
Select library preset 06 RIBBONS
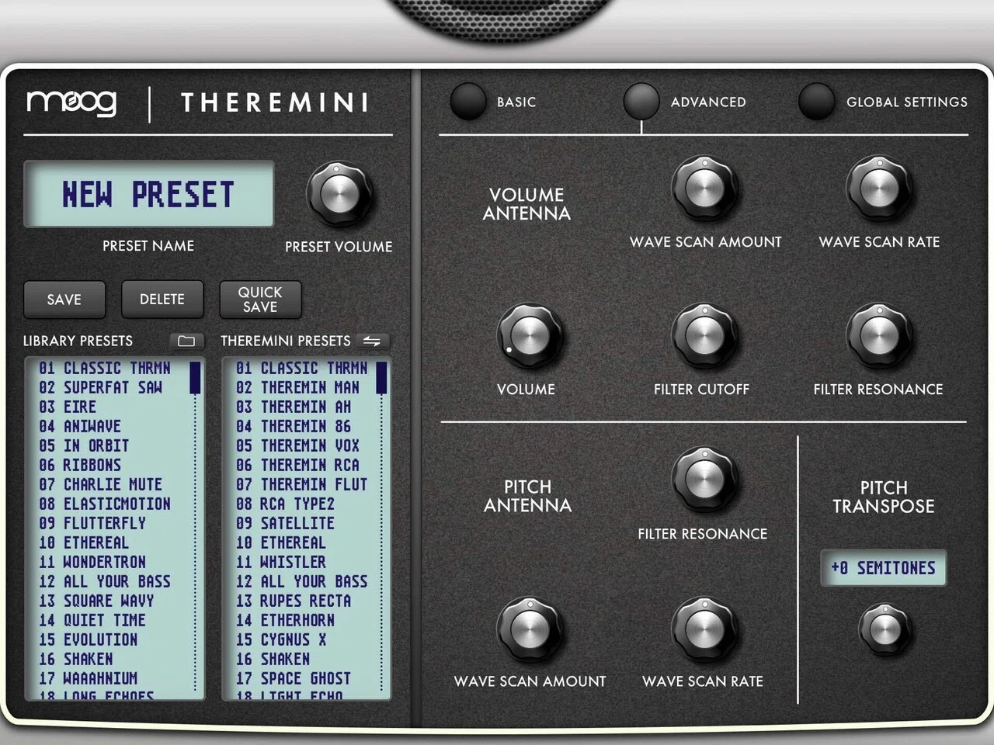(80, 465)
